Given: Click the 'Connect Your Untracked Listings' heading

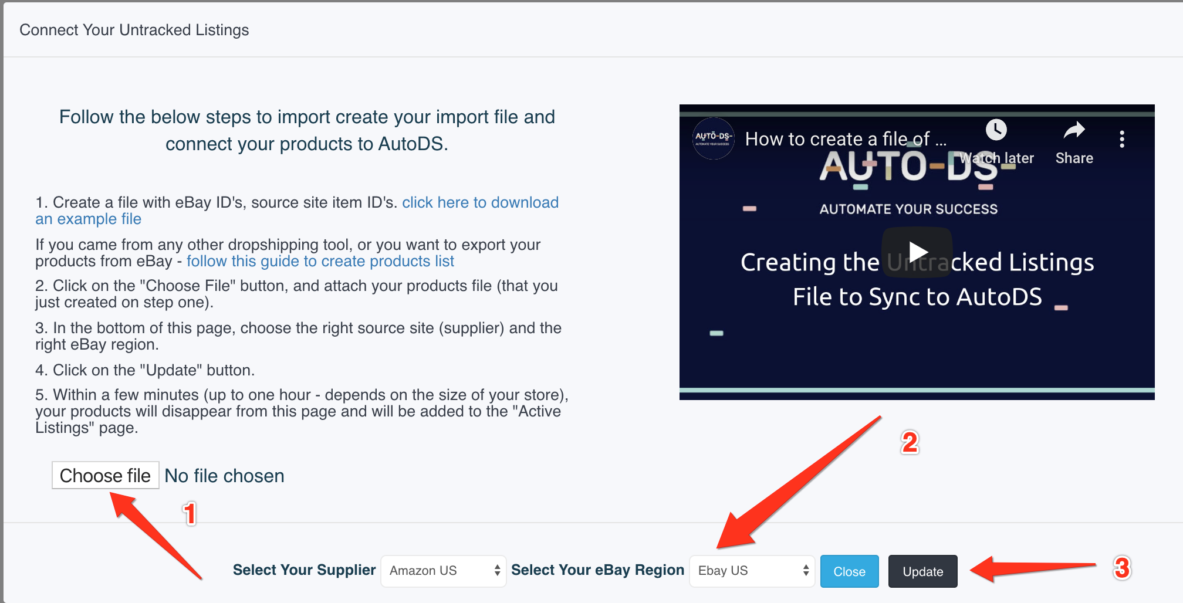Looking at the screenshot, I should point(134,30).
